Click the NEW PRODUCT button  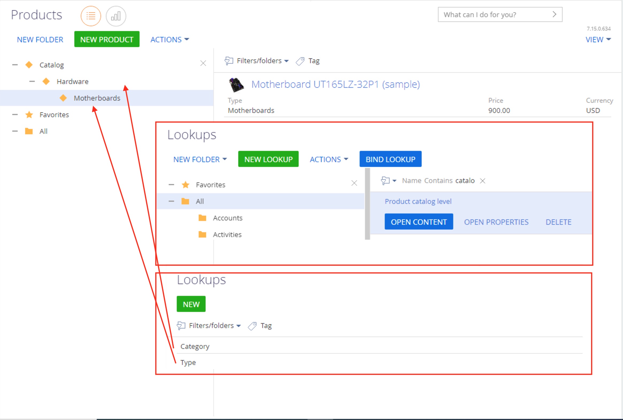pyautogui.click(x=107, y=39)
